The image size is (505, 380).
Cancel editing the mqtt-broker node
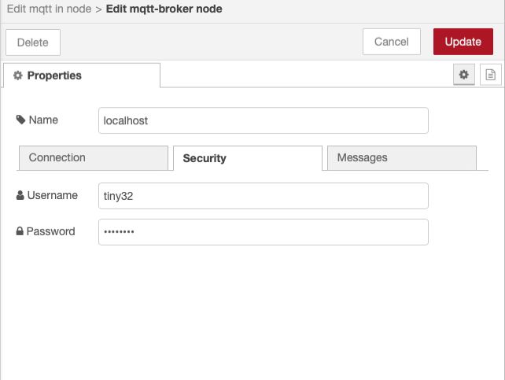391,42
